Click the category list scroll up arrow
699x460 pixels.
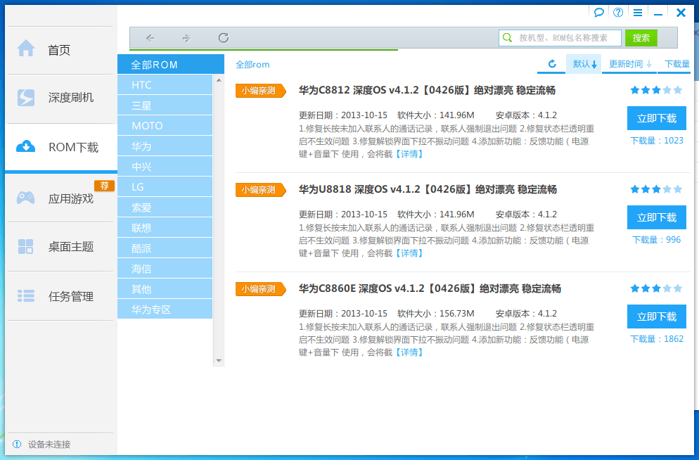click(219, 80)
